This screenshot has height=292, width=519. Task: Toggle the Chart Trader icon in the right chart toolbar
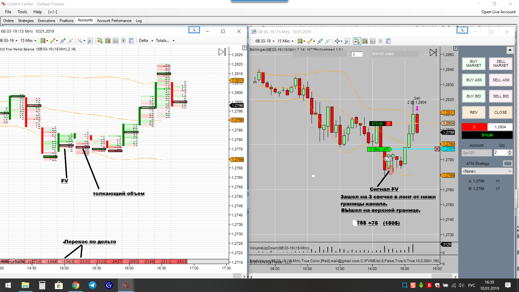(x=357, y=41)
